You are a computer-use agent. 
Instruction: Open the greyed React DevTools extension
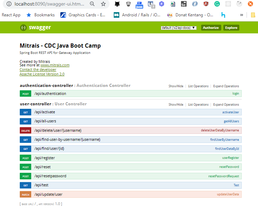(x=228, y=4)
